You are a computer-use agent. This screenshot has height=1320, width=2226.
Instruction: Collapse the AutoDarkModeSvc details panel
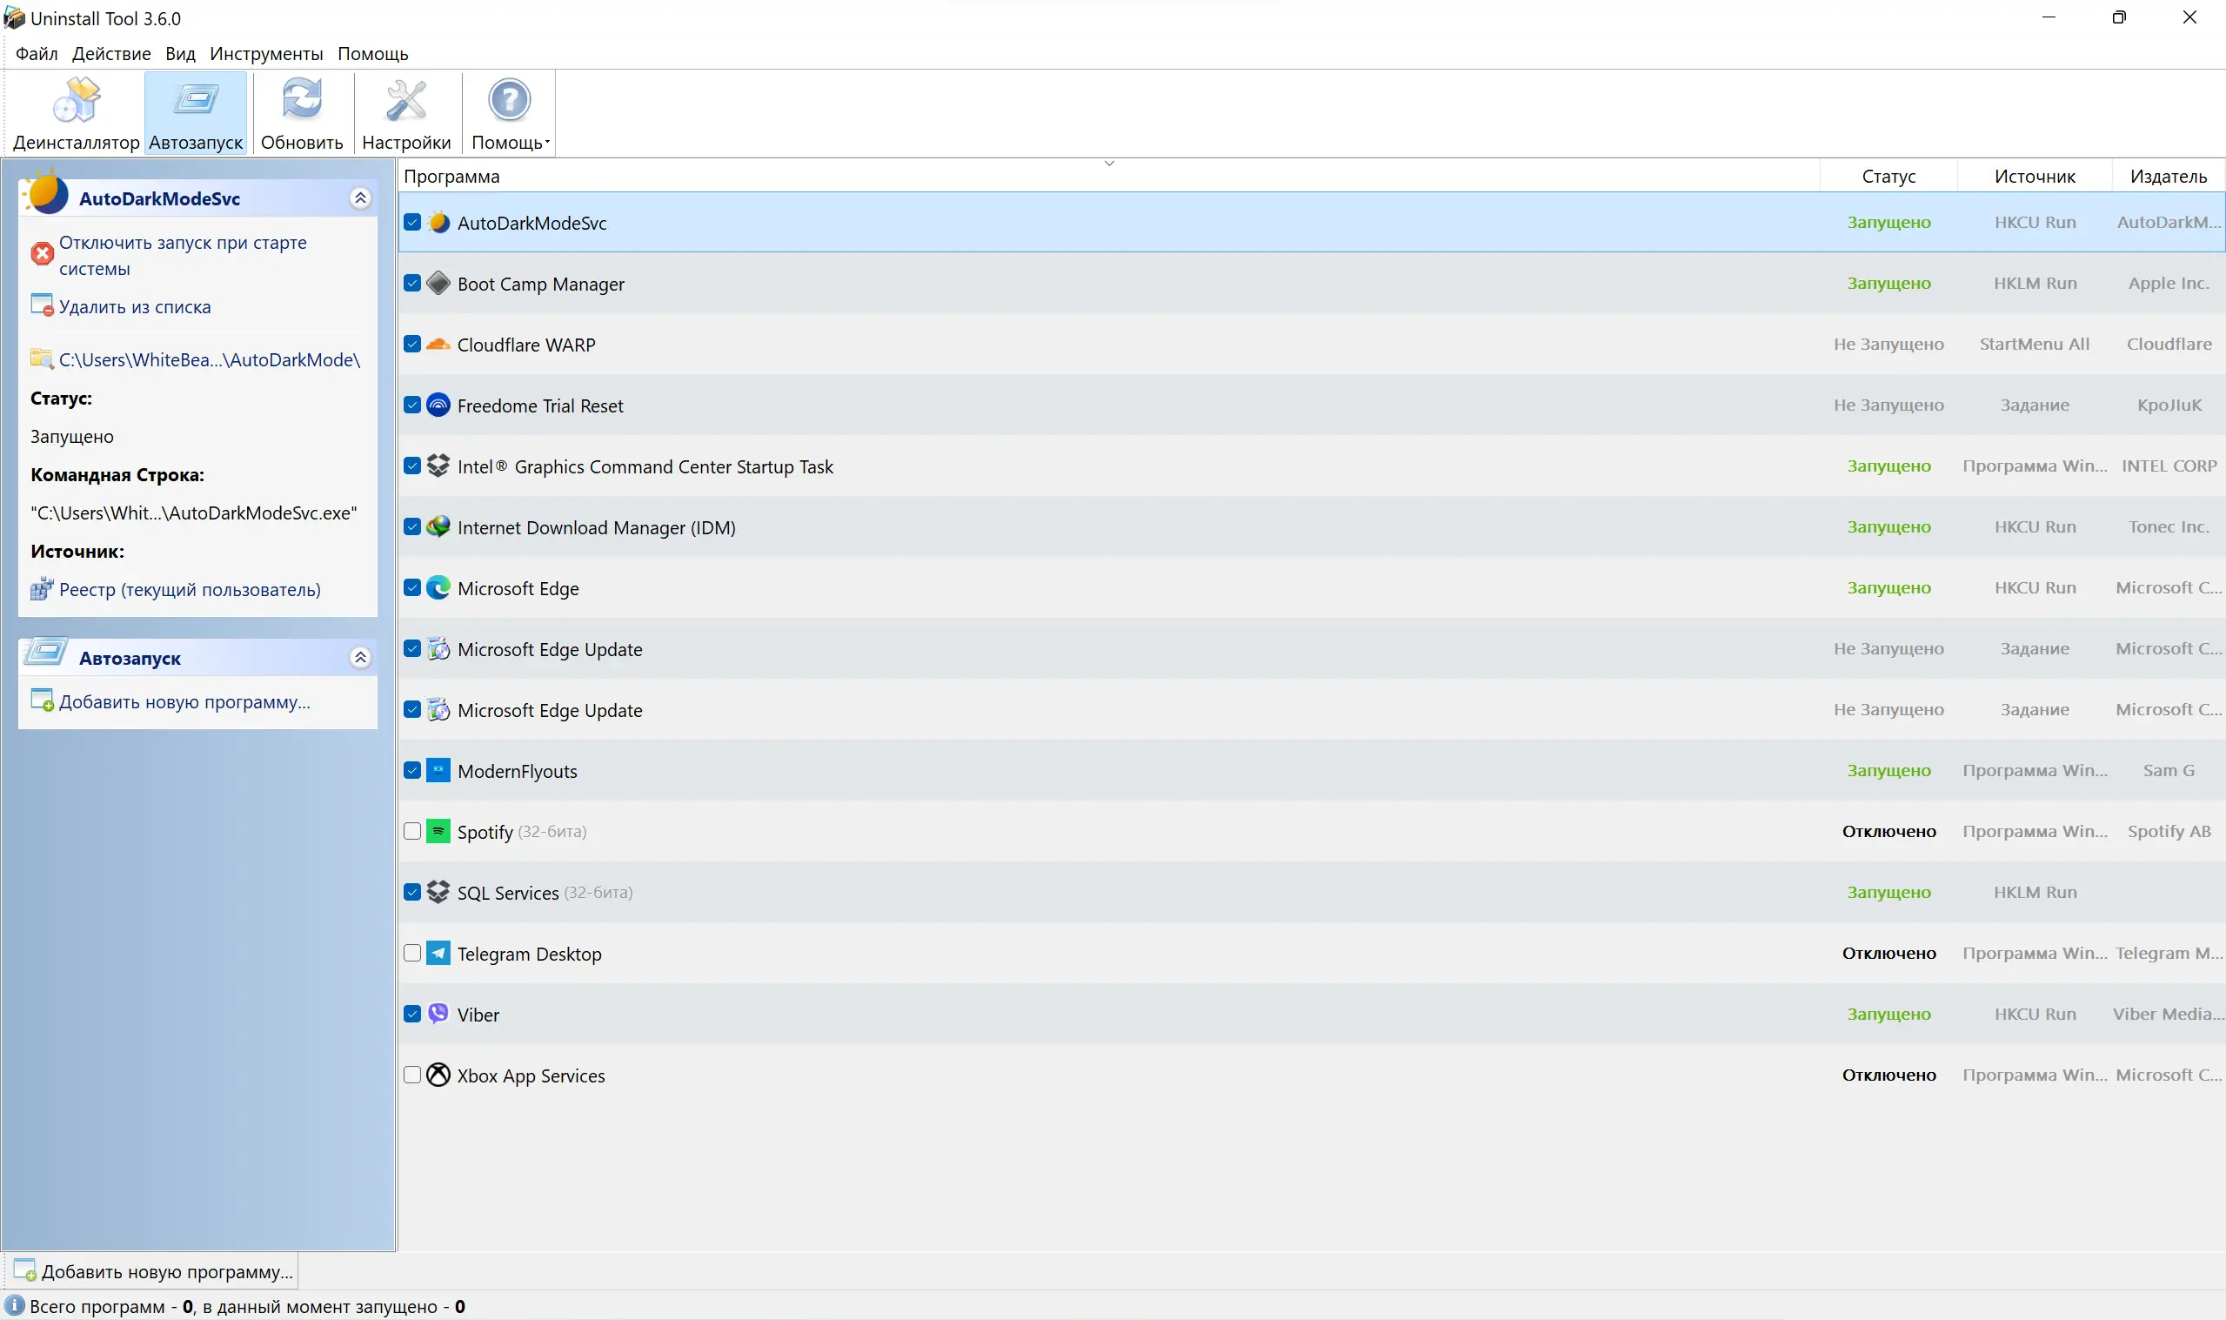click(x=360, y=198)
